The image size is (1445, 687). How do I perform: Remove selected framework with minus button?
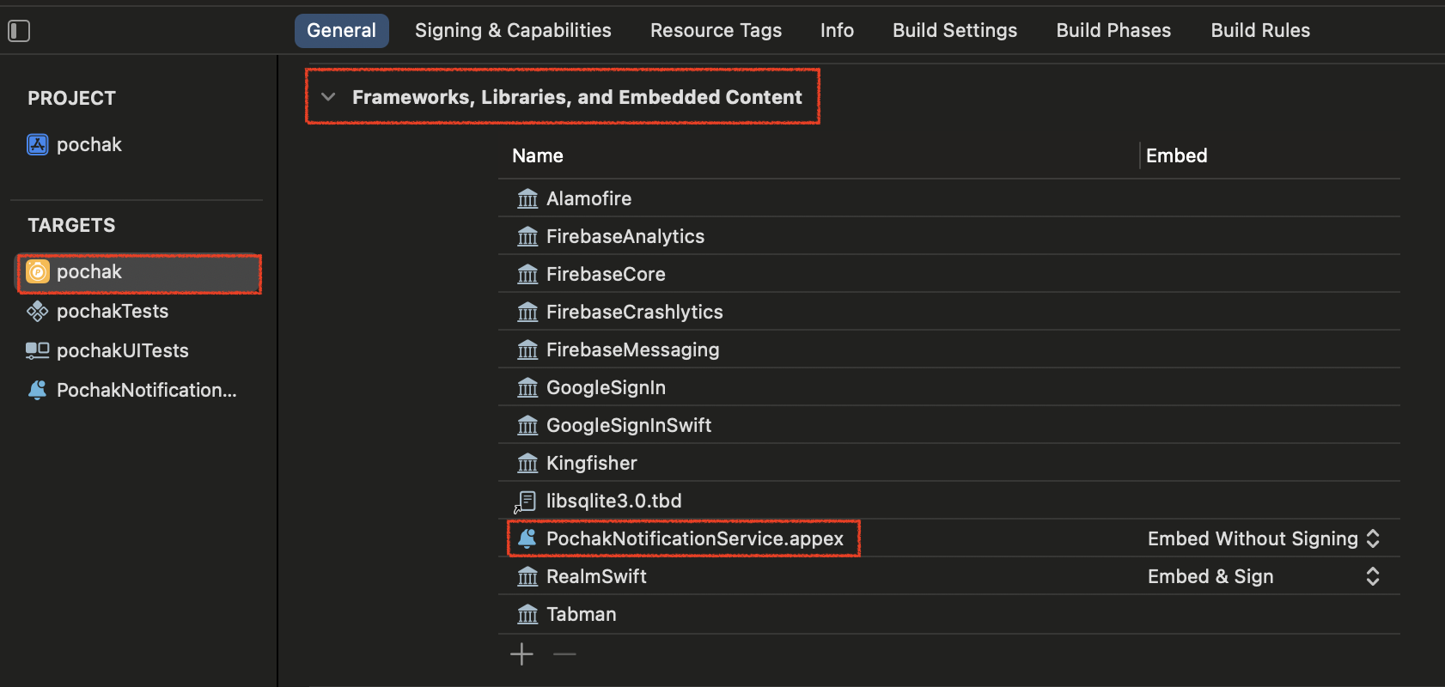[564, 654]
